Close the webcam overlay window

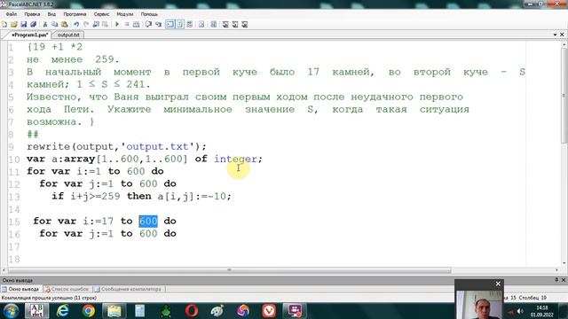(498, 284)
